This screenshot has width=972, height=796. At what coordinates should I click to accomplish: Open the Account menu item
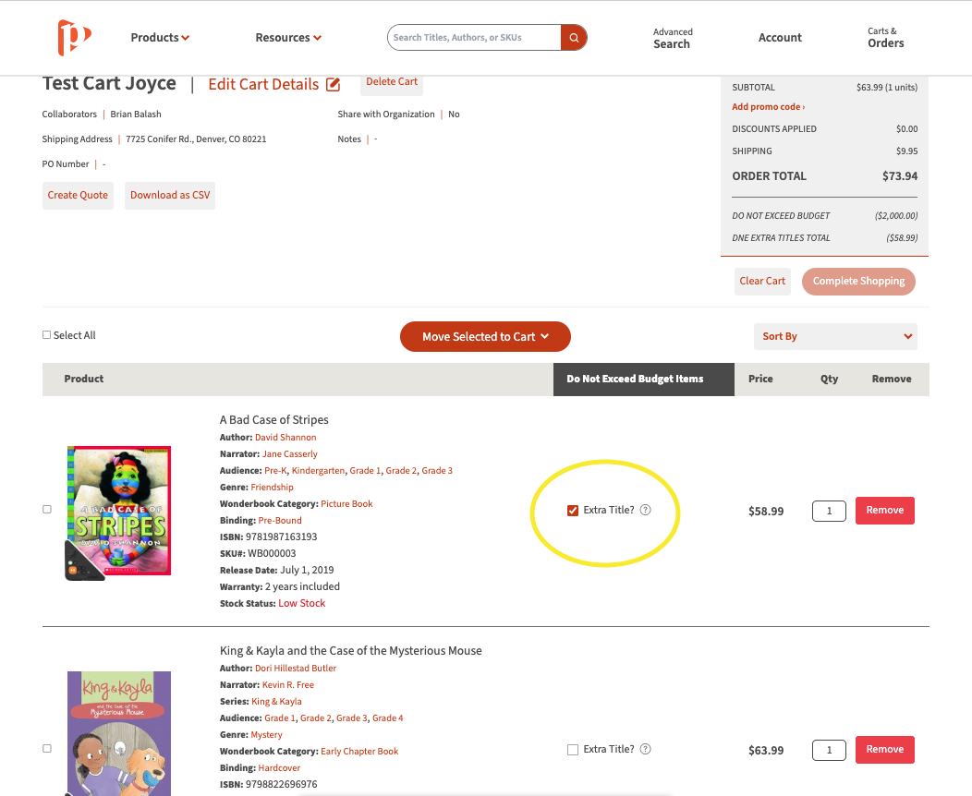(x=780, y=38)
